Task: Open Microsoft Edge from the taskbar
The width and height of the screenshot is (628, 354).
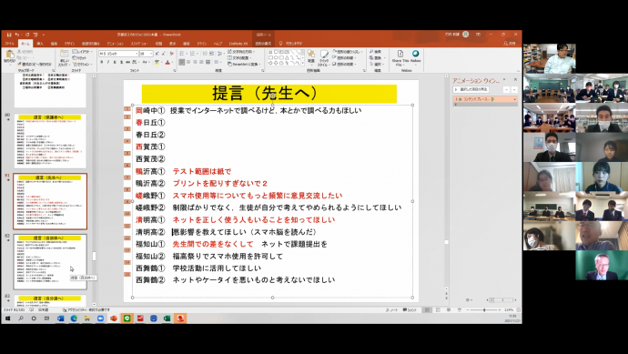Action: (x=74, y=319)
